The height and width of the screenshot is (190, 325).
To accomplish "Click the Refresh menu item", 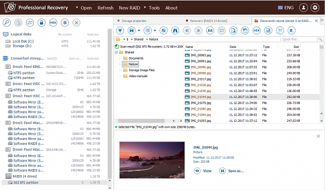I will (106, 8).
